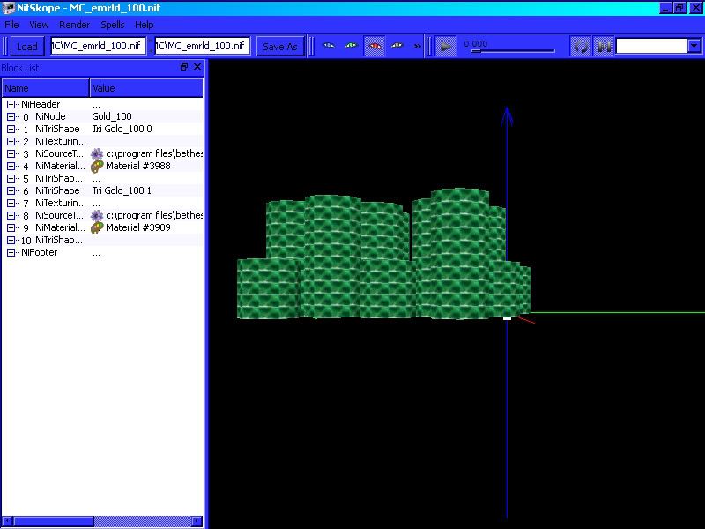Select the NiHeader row label
This screenshot has height=529, width=705.
pyautogui.click(x=41, y=104)
